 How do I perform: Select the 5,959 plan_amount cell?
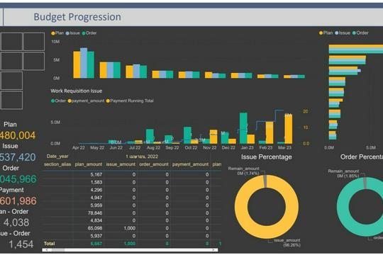pos(96,205)
